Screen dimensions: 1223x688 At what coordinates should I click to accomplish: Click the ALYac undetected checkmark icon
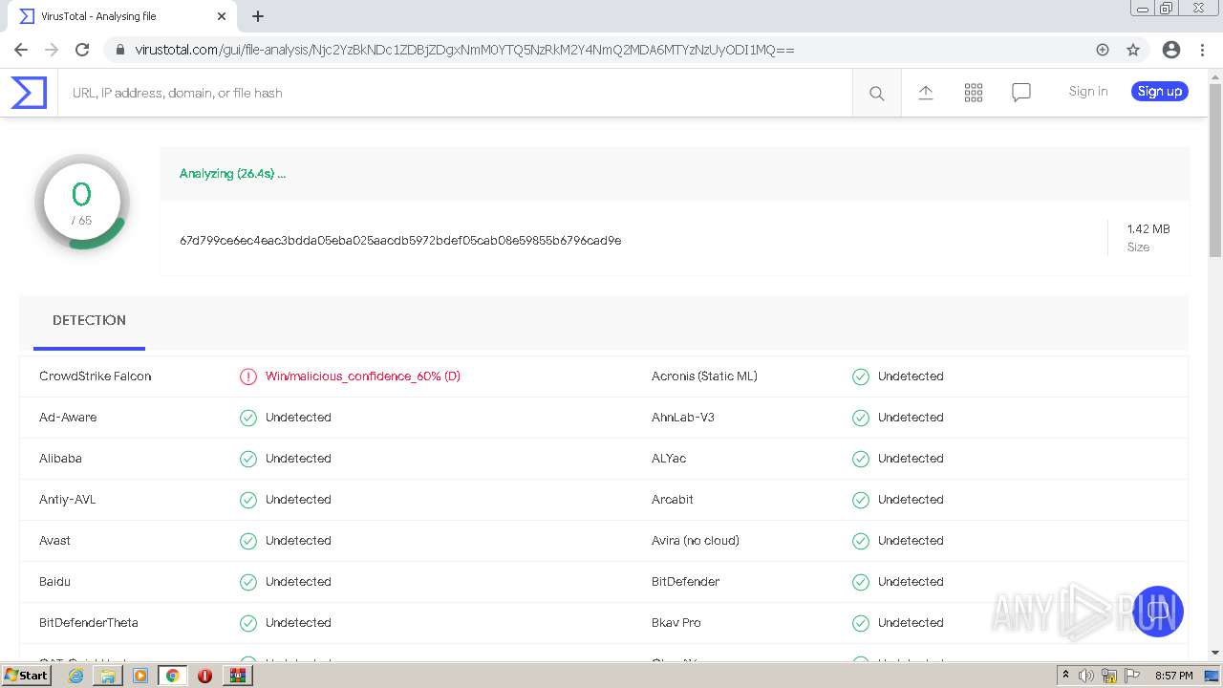861,459
